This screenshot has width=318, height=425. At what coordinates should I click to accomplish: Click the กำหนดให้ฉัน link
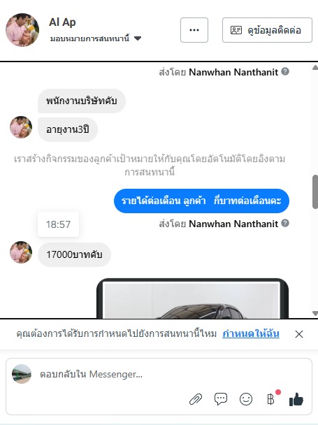point(251,333)
